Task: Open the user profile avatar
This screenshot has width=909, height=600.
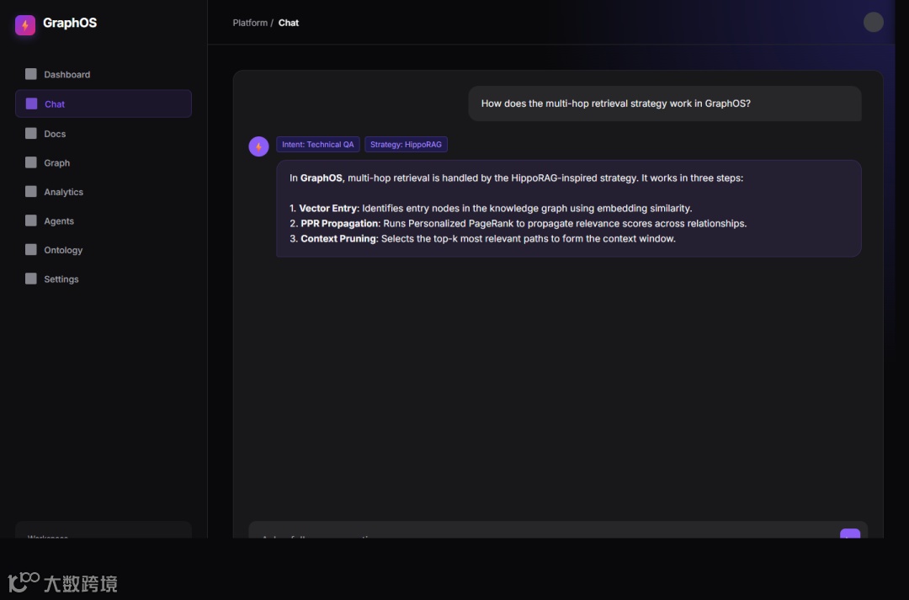Action: pos(873,22)
